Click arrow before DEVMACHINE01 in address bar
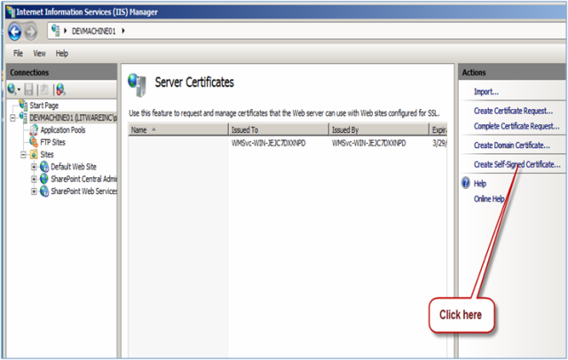568x360 pixels. point(65,31)
